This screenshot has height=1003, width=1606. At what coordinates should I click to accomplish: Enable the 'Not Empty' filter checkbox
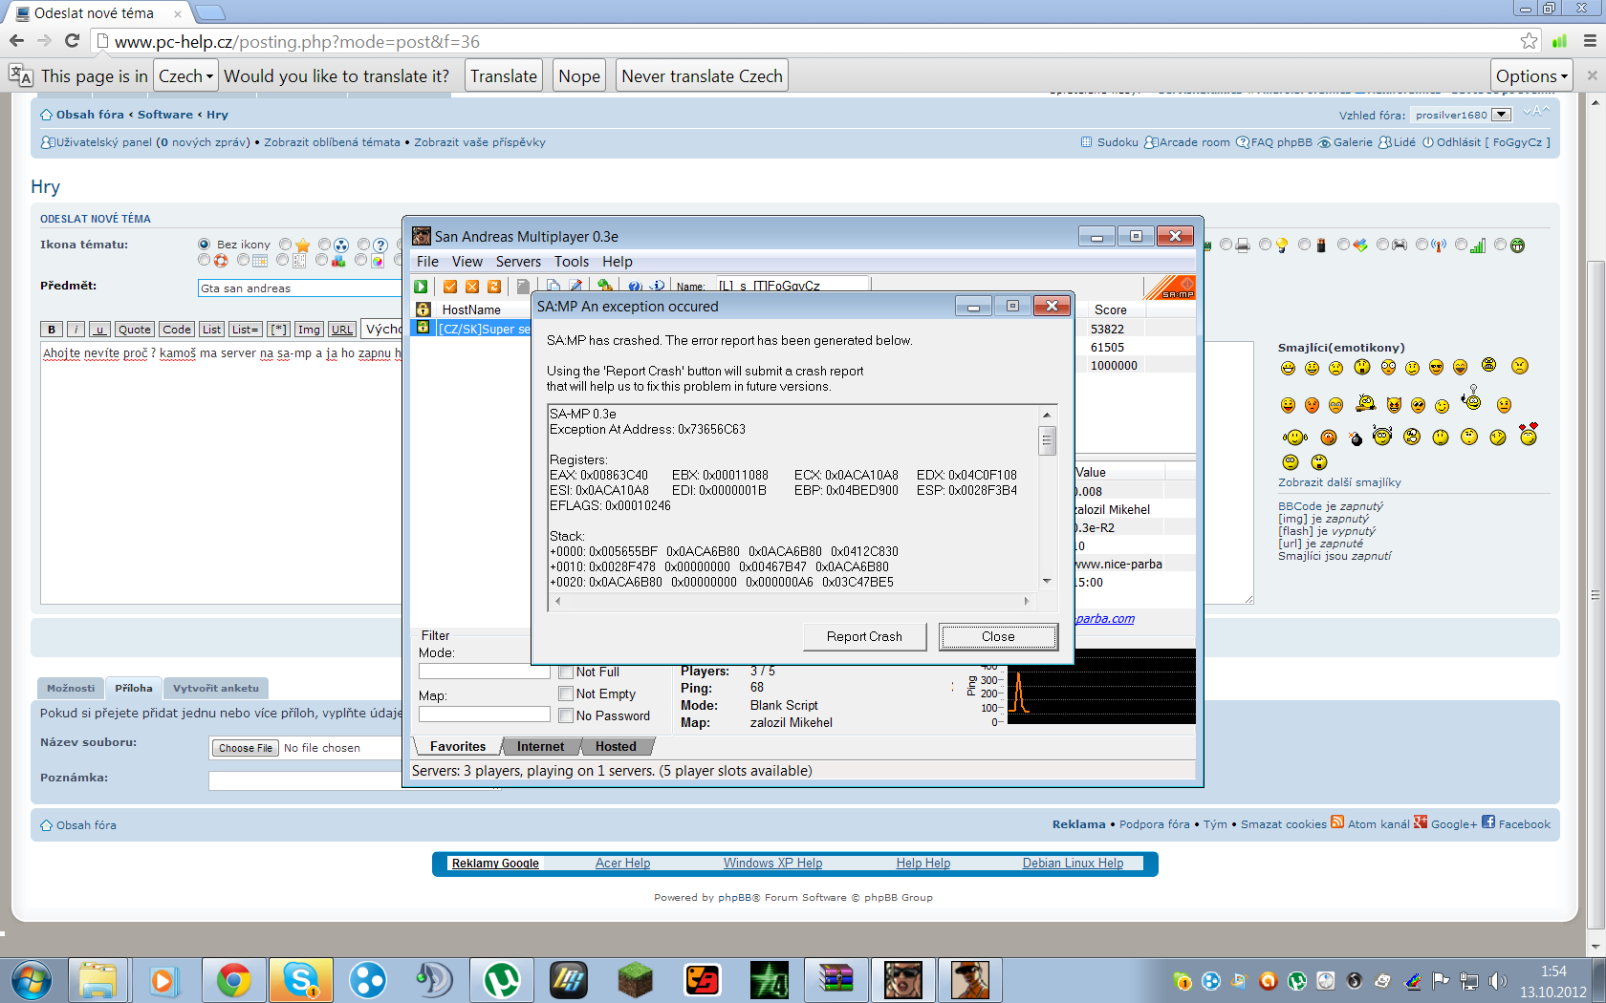point(566,694)
